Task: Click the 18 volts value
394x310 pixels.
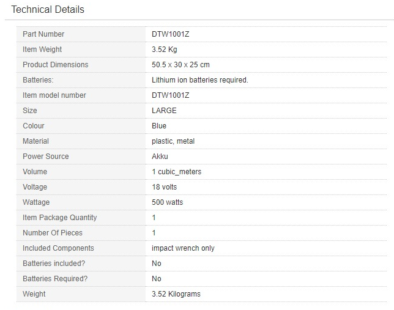Action: pos(165,187)
